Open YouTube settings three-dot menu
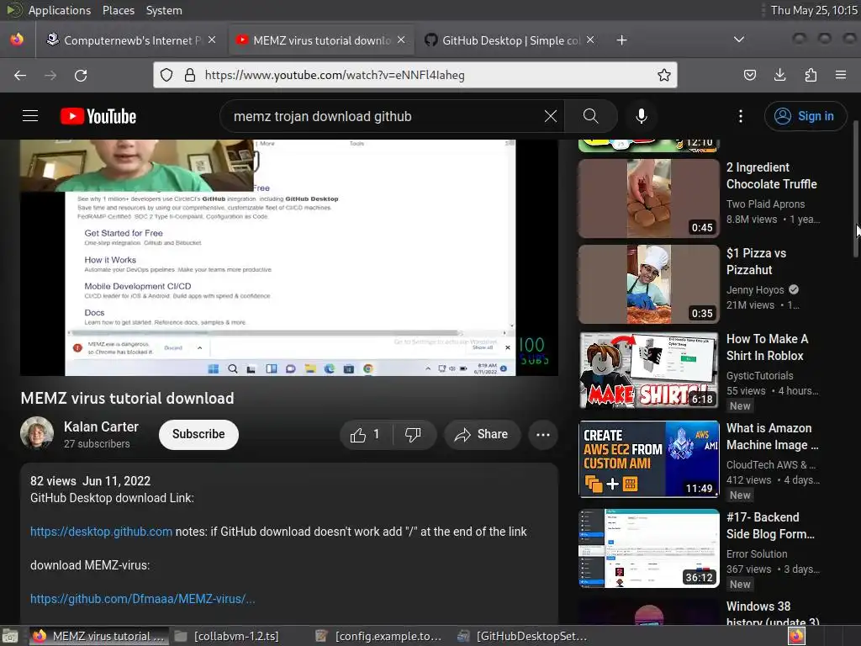Viewport: 861px width, 646px height. [x=741, y=116]
